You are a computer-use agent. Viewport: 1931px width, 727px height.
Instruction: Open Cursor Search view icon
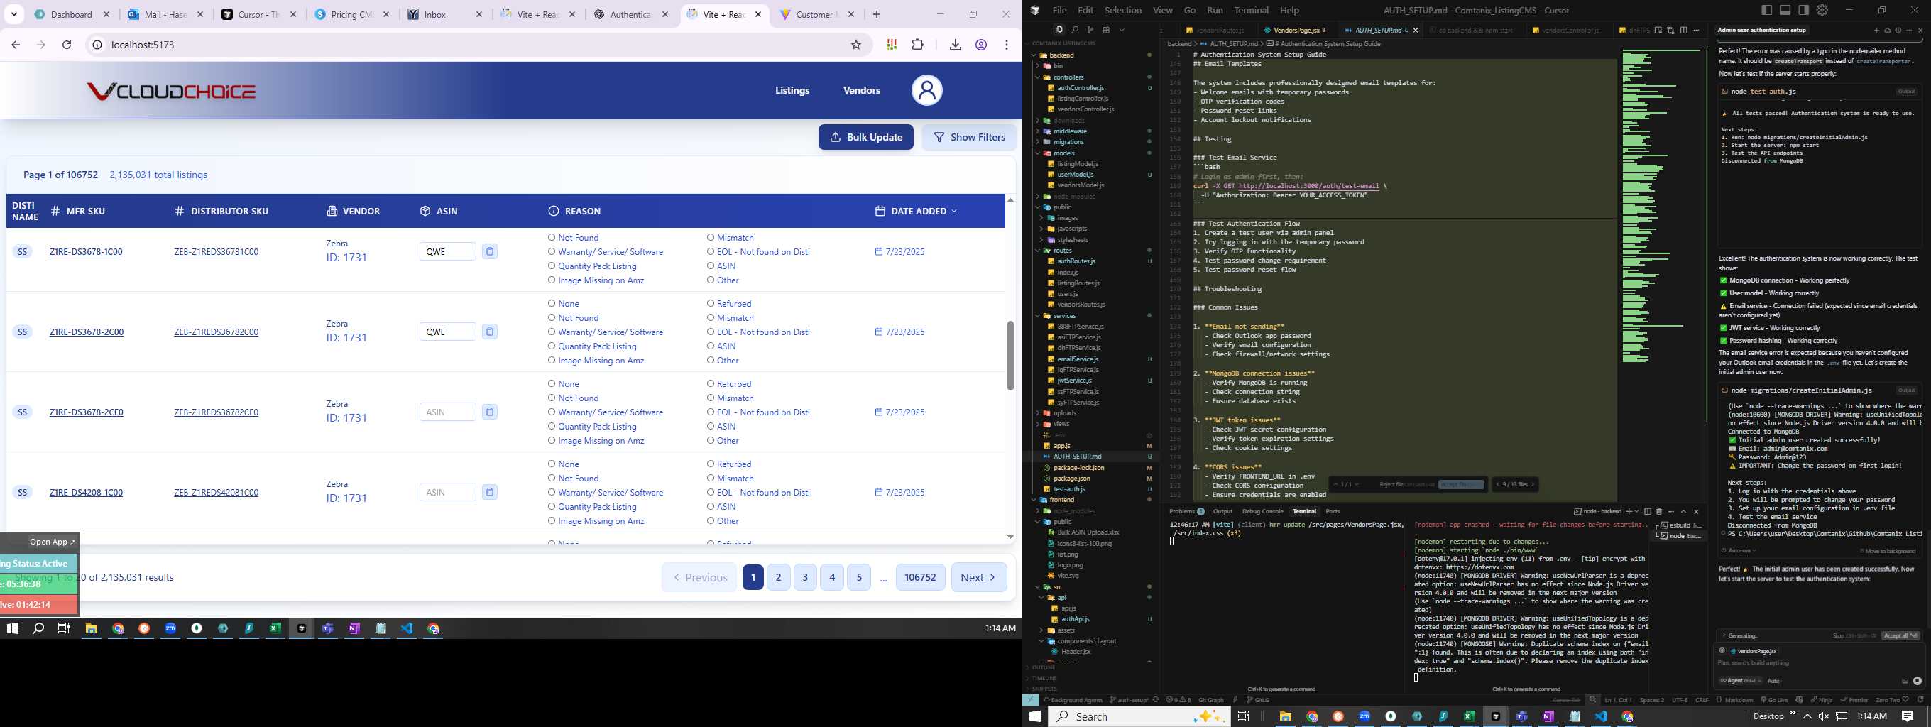1074,30
